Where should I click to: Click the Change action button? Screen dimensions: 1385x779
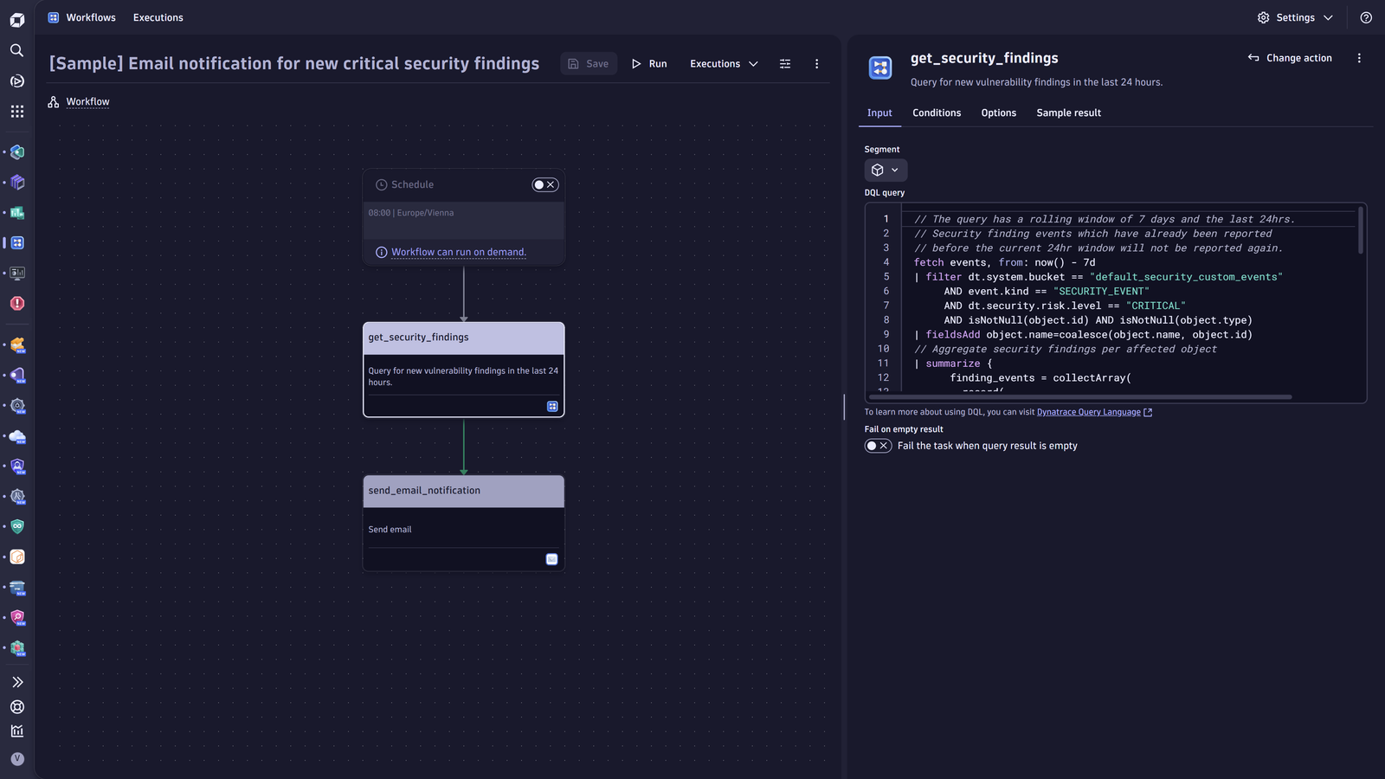(x=1290, y=58)
